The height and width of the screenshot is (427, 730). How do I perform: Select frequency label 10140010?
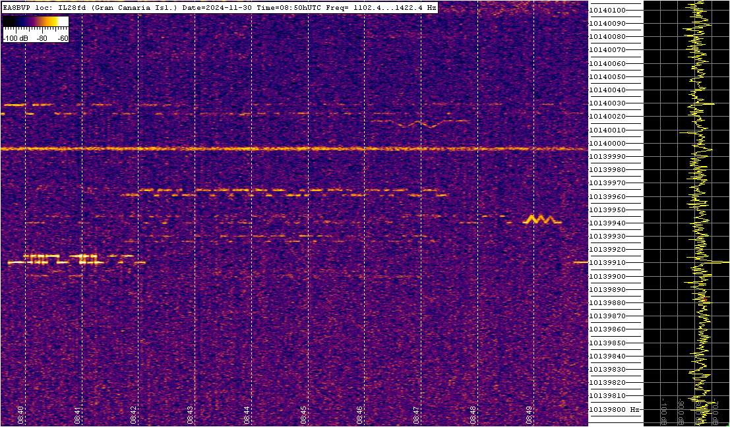[x=607, y=130]
